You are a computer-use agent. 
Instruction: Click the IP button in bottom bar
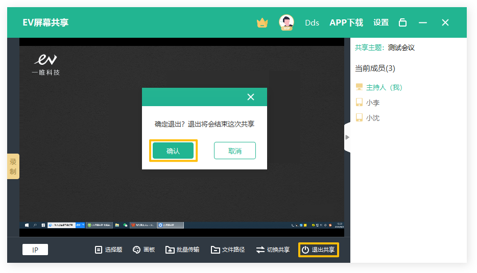coord(35,250)
